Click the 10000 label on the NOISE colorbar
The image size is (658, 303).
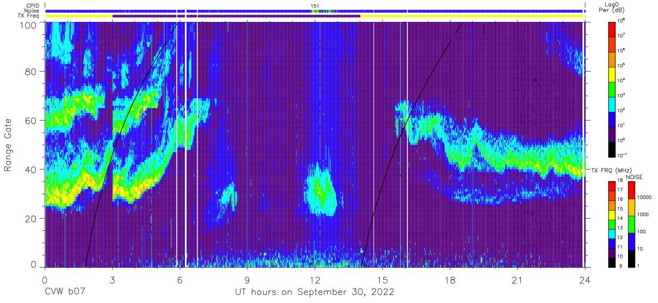tap(644, 198)
